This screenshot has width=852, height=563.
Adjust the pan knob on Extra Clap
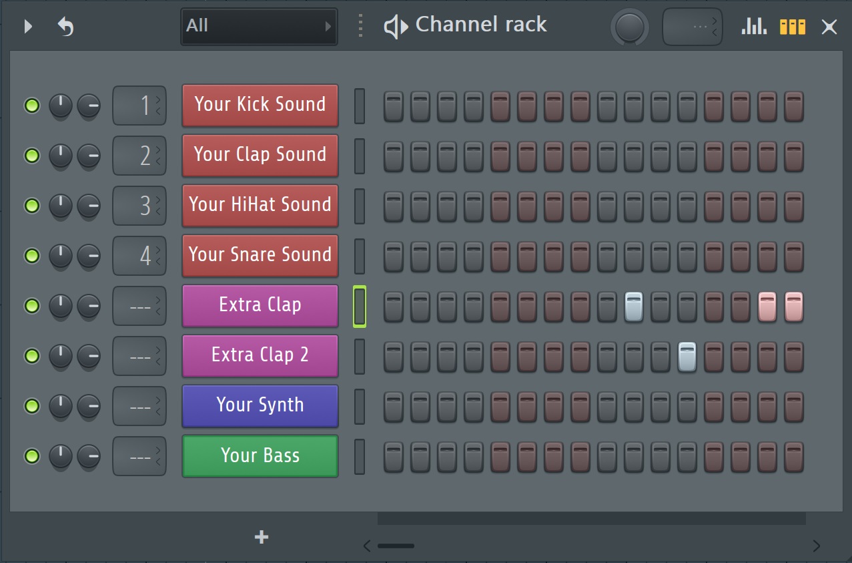click(61, 306)
